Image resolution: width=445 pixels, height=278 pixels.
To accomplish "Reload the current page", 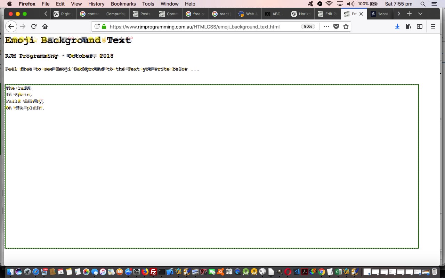I will click(34, 26).
